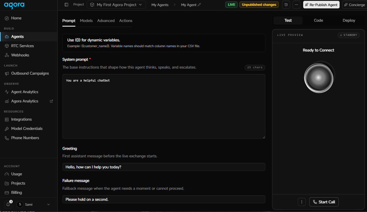Click My Agent breadcrumb
The width and height of the screenshot is (367, 212).
tap(189, 5)
